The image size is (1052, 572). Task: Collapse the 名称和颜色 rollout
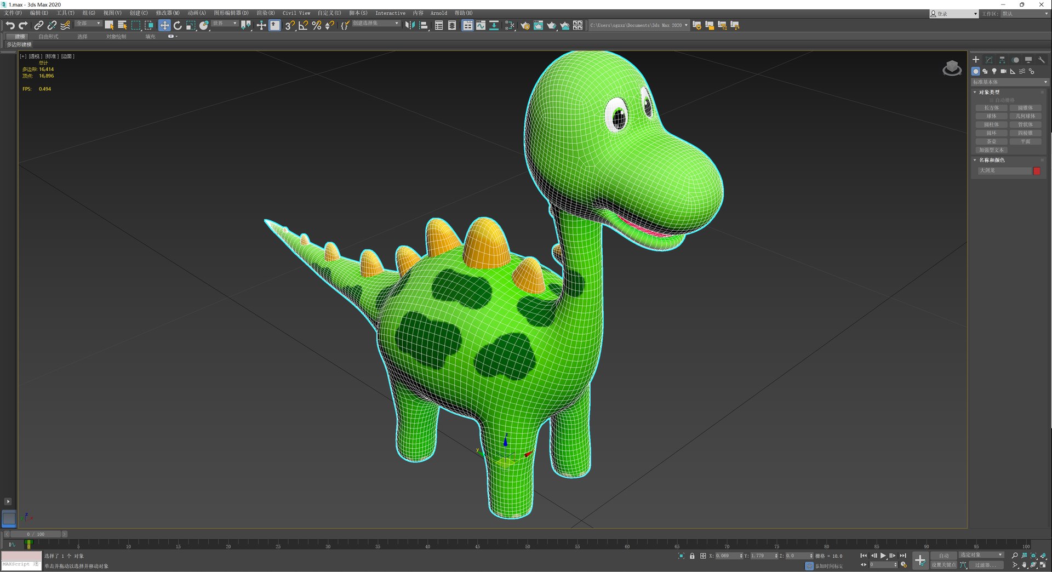point(991,160)
